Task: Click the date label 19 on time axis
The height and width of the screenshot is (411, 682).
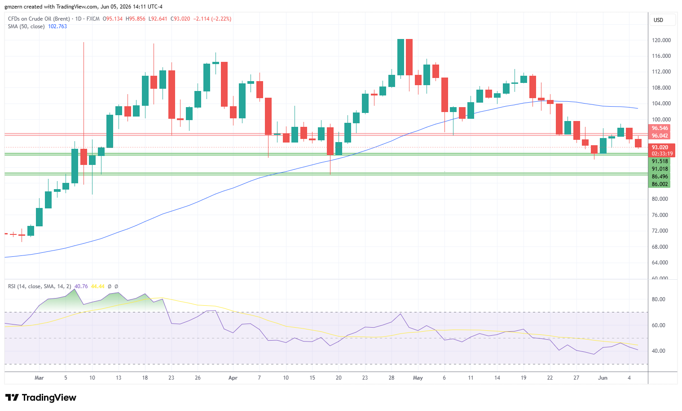Action: point(524,378)
